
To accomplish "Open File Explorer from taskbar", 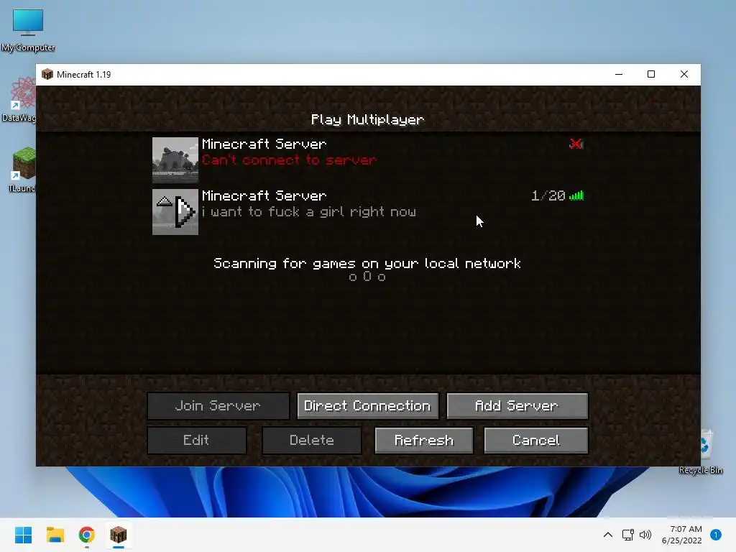I will (x=55, y=535).
